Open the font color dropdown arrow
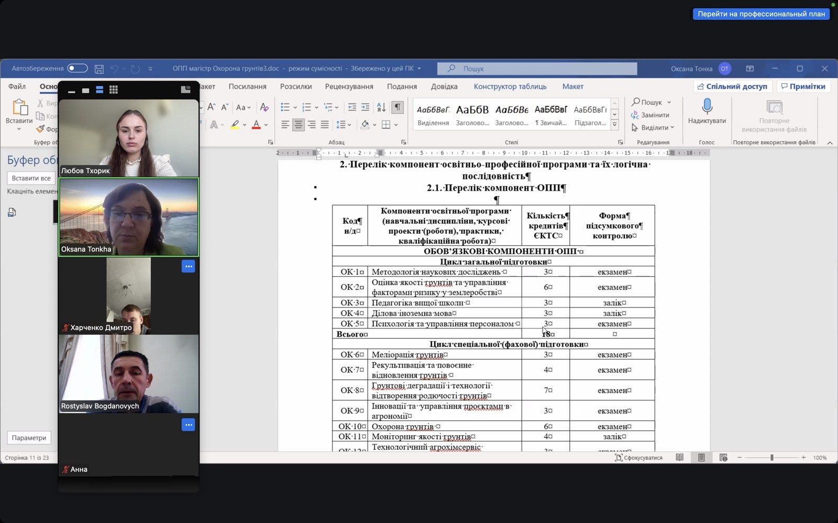Screen dimensions: 838x523 (x=266, y=124)
